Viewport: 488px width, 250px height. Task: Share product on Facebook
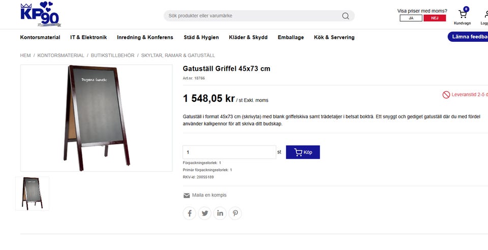(x=189, y=213)
